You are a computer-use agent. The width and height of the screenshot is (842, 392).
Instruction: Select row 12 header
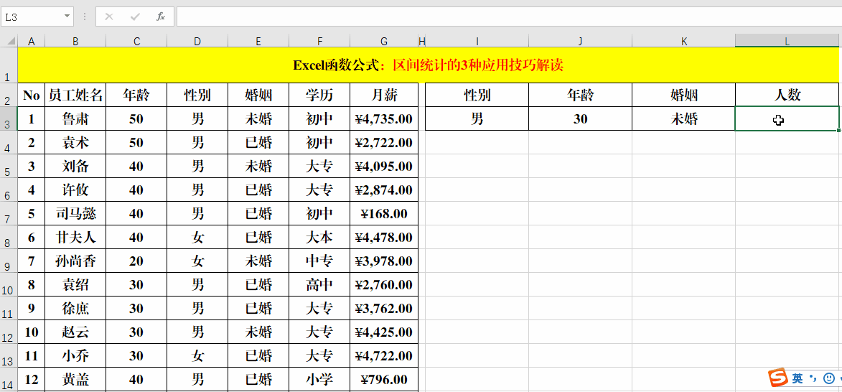point(9,332)
